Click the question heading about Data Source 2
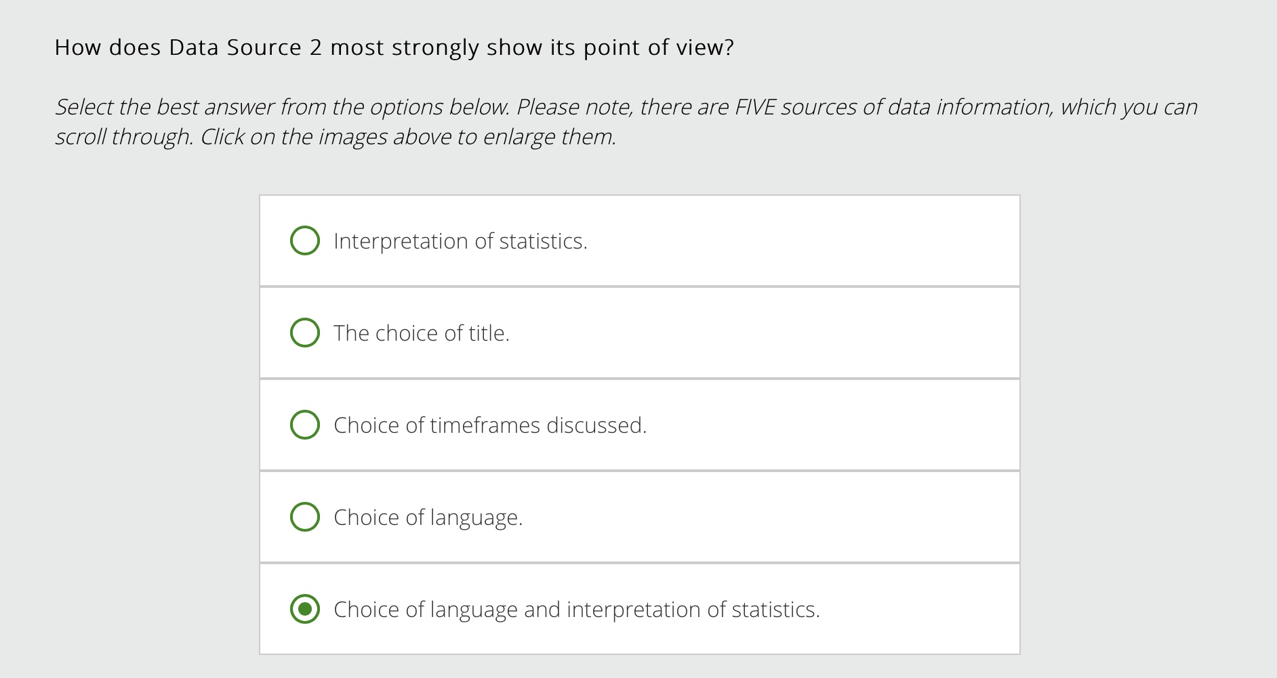1277x678 pixels. [394, 47]
